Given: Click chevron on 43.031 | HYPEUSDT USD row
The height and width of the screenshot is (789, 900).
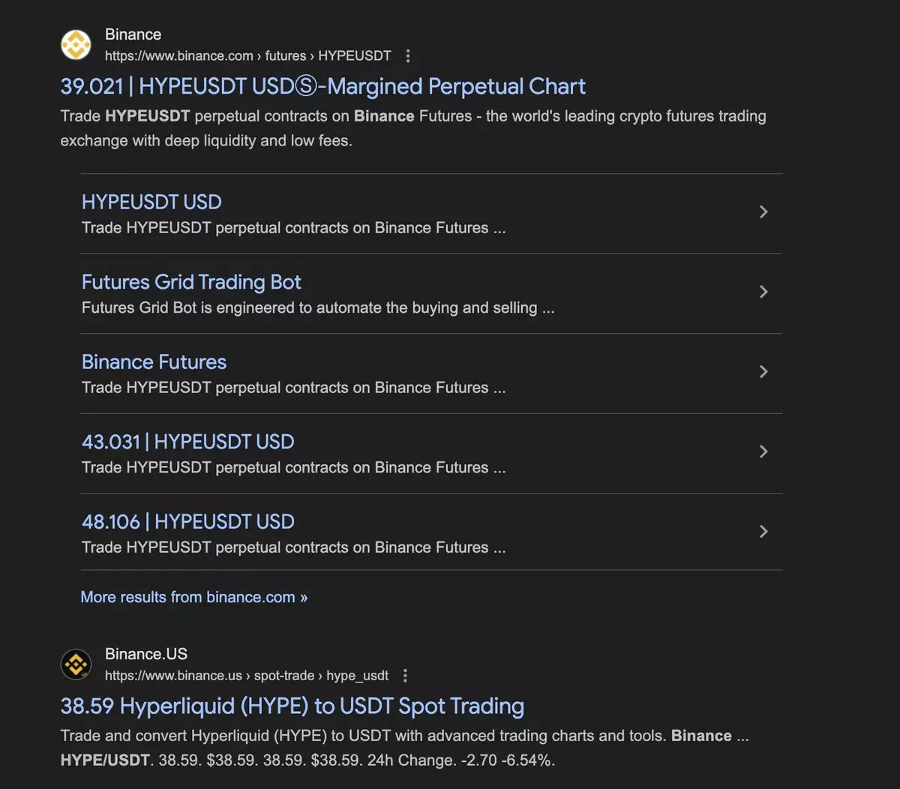Looking at the screenshot, I should (x=763, y=451).
